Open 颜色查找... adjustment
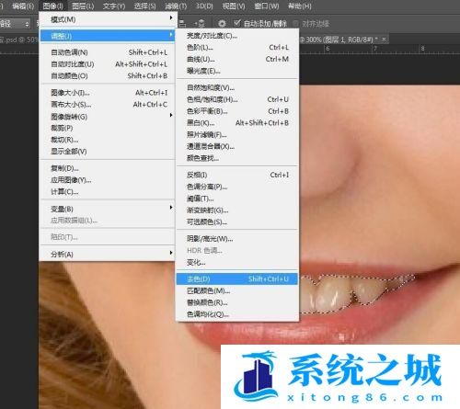 (x=237, y=158)
